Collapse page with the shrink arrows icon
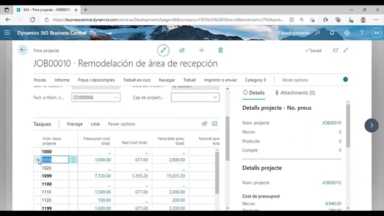Viewport: 384px width, 216px height. click(x=346, y=50)
